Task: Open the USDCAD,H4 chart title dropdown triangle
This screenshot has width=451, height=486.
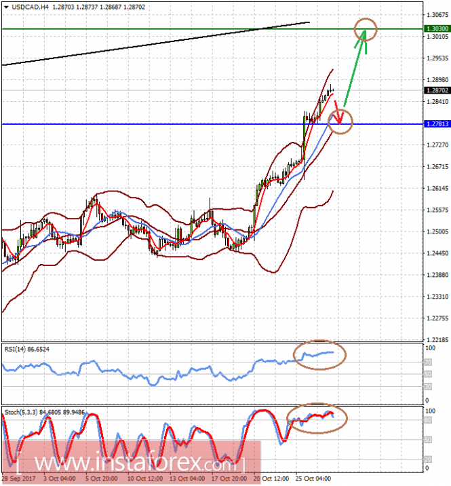Action: [x=6, y=7]
